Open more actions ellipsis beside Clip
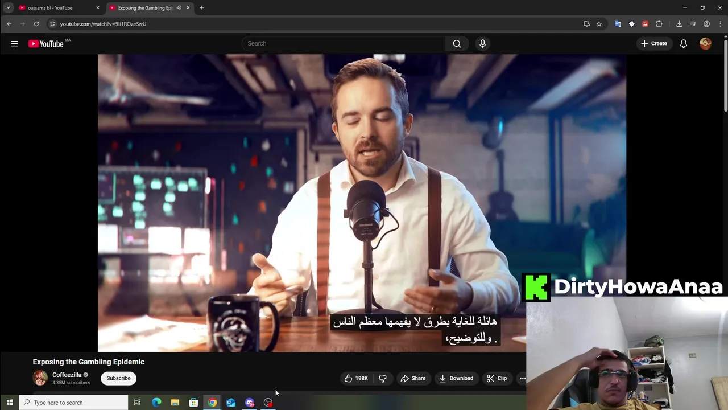Image resolution: width=728 pixels, height=410 pixels. pyautogui.click(x=523, y=378)
